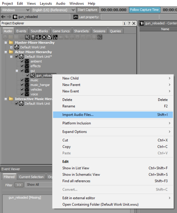Click the Start Capture button

[x=87, y=10]
